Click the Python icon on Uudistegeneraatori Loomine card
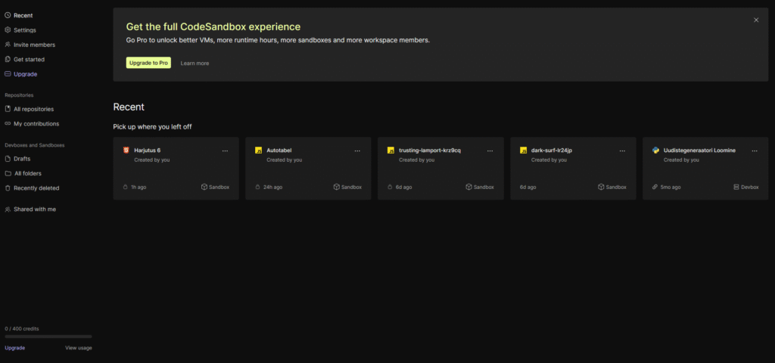 click(x=655, y=150)
